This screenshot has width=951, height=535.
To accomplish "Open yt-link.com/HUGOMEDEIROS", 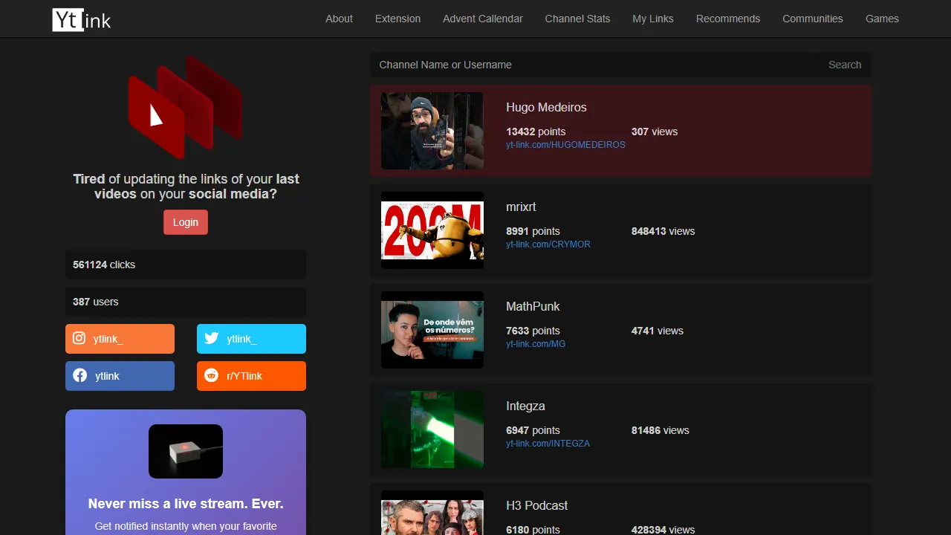I will (565, 145).
